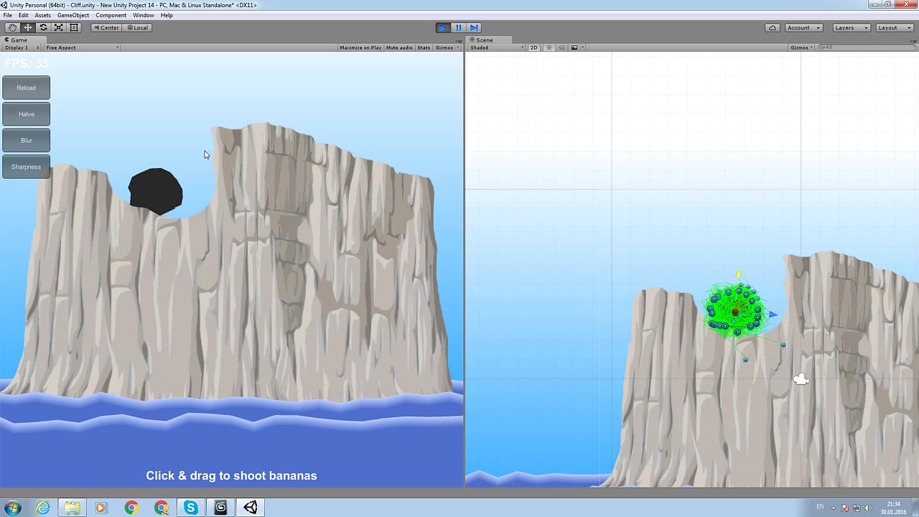Select the Move tool
The image size is (919, 517).
pos(28,27)
